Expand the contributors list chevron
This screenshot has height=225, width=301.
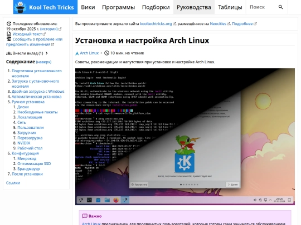point(47,53)
